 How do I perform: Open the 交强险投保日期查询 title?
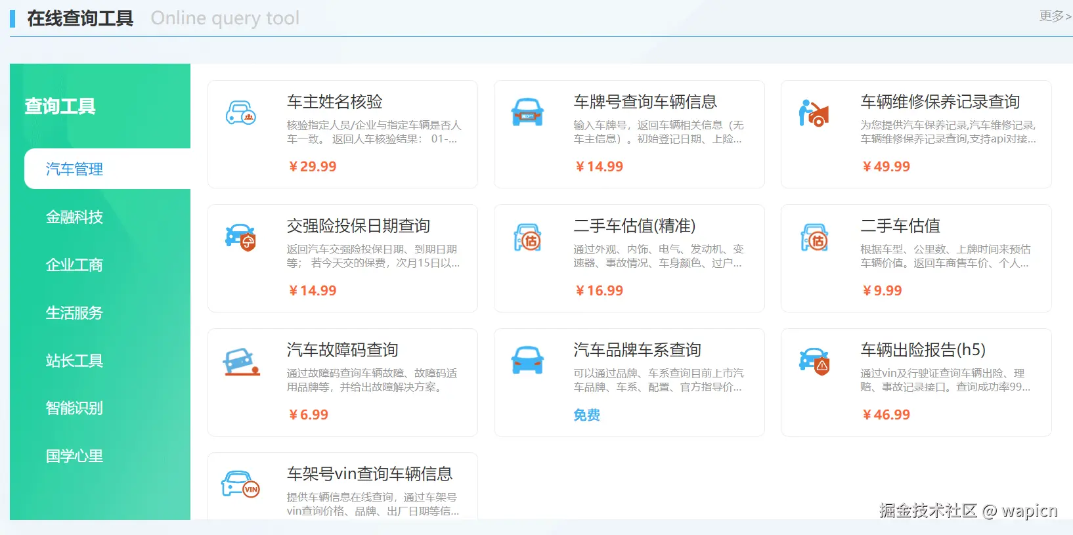pyautogui.click(x=359, y=226)
